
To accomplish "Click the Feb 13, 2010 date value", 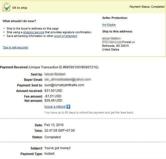I will pos(54,125).
